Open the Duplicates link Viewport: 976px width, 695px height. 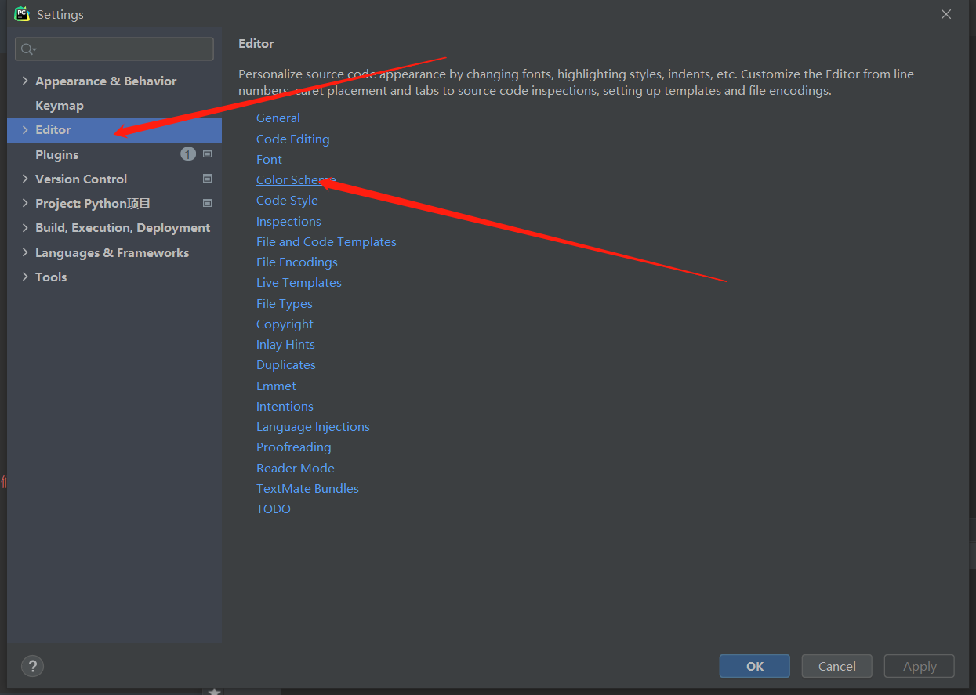(x=285, y=364)
